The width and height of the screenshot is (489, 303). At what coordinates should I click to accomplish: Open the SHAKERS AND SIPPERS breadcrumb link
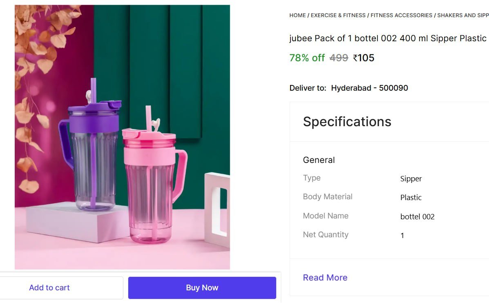point(463,15)
